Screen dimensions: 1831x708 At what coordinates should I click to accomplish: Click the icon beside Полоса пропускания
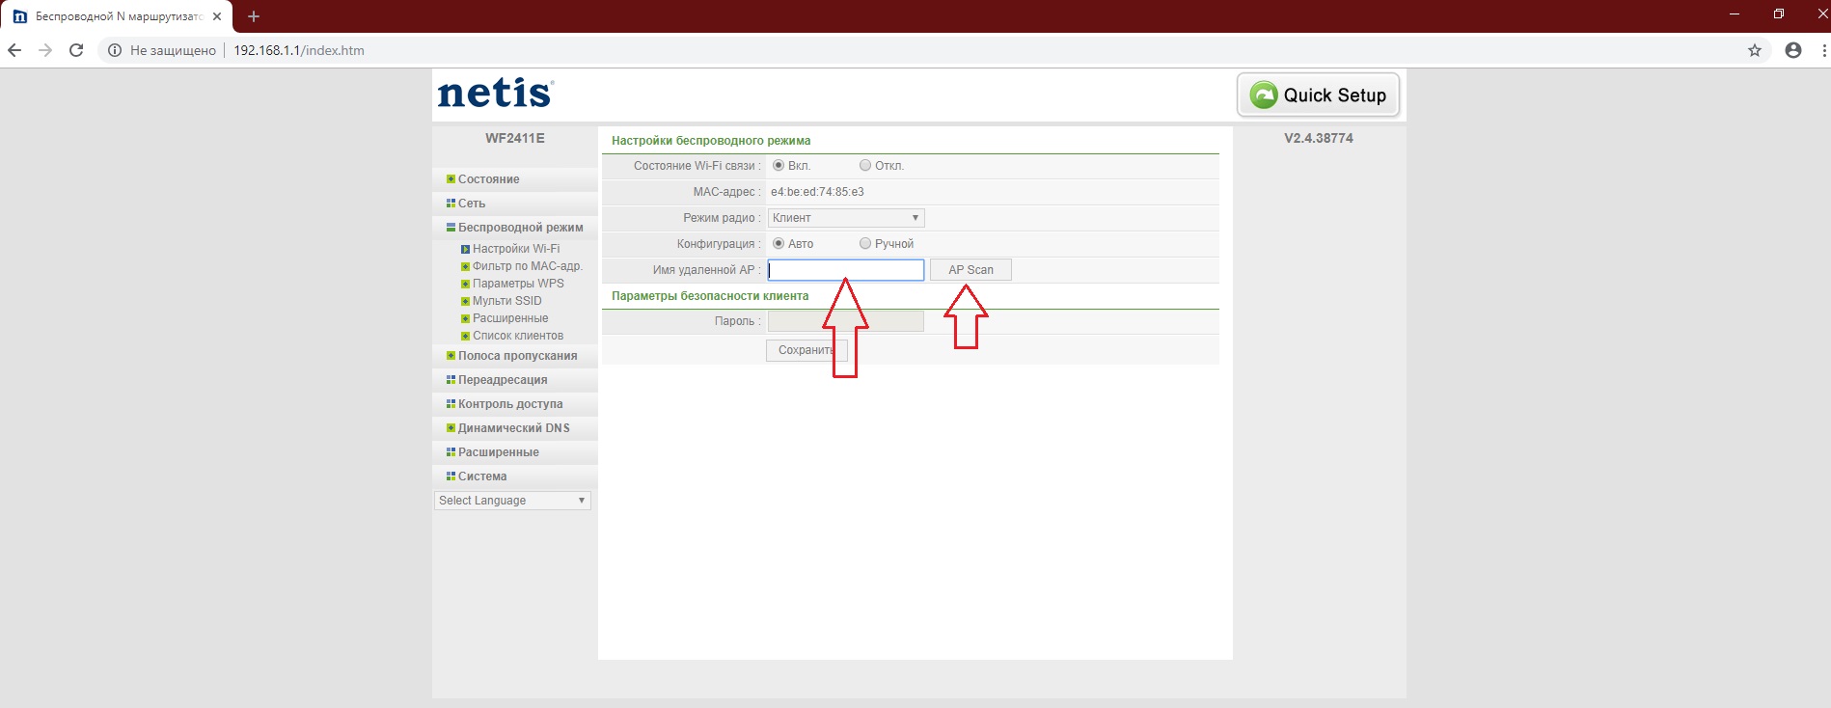pyautogui.click(x=451, y=356)
